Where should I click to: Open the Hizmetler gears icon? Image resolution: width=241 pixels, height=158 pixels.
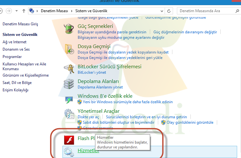coord(69,152)
